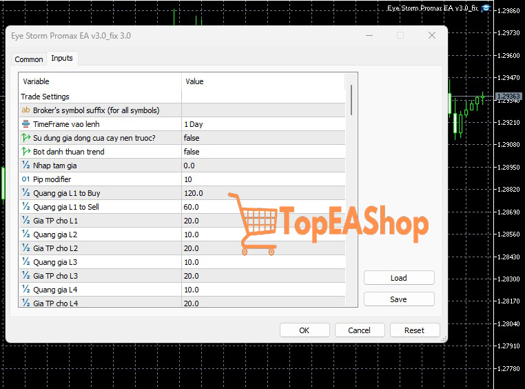Click the fraction icon beside Gia TP cho L1
Viewport: 525px width, 389px height.
click(25, 220)
